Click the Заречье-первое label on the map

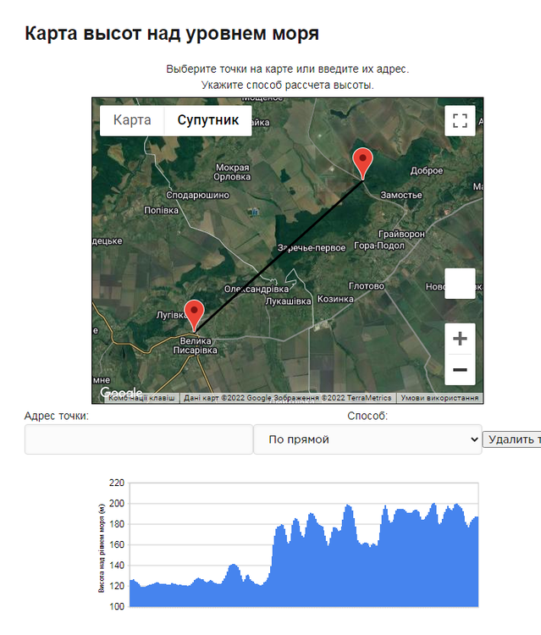click(x=312, y=249)
